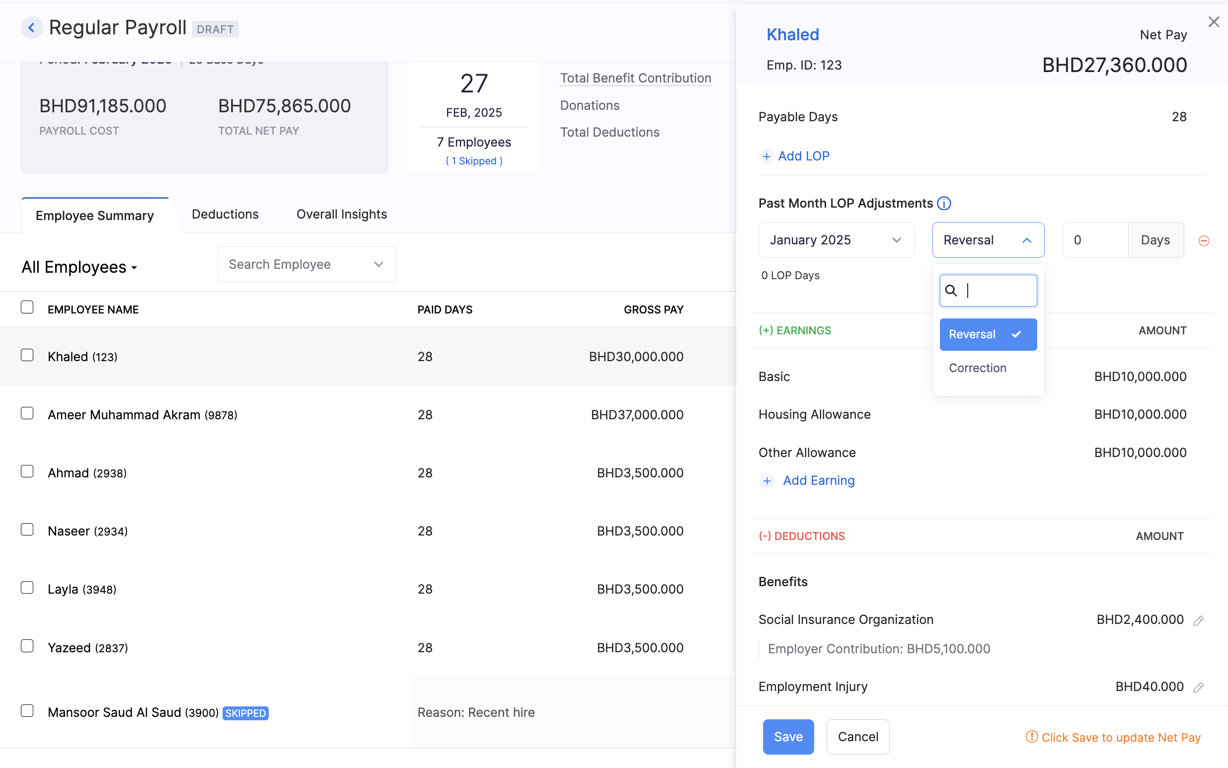
Task: Close the Khaled detail panel
Action: [1214, 21]
